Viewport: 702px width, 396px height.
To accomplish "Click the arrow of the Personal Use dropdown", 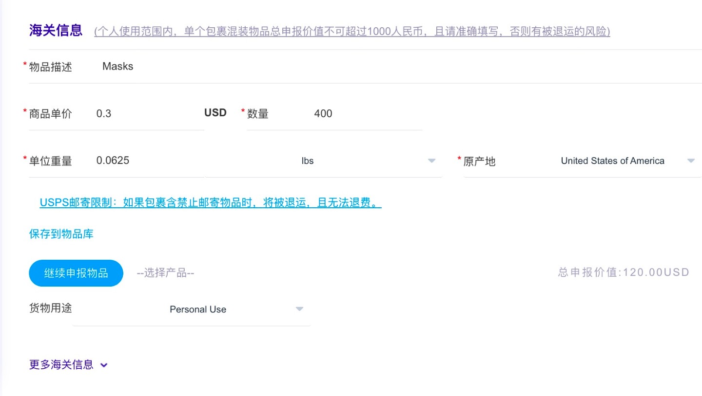I will point(299,309).
